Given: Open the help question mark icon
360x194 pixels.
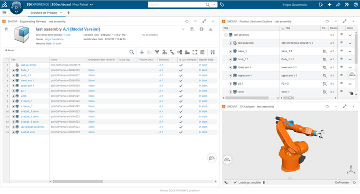Looking at the screenshot, I should tap(356, 5).
